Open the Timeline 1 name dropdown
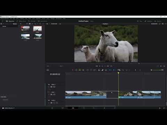The image size is (167, 125). coord(105,24)
